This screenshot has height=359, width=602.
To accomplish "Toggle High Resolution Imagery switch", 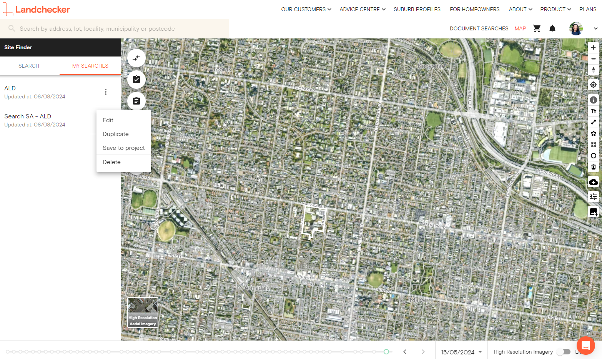I will 564,352.
